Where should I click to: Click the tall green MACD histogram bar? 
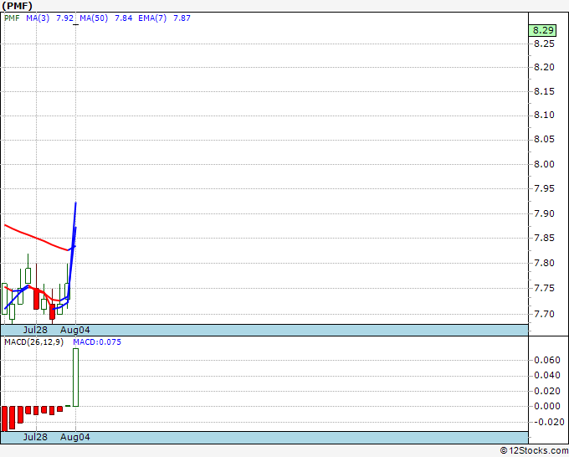tap(75, 377)
